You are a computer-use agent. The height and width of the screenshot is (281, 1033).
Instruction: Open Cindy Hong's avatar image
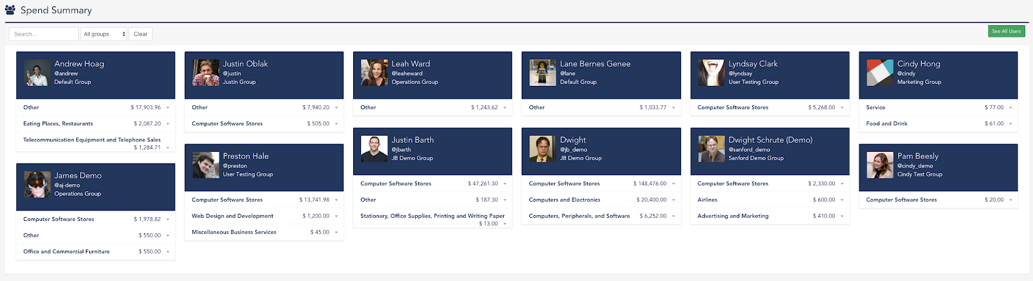(880, 73)
